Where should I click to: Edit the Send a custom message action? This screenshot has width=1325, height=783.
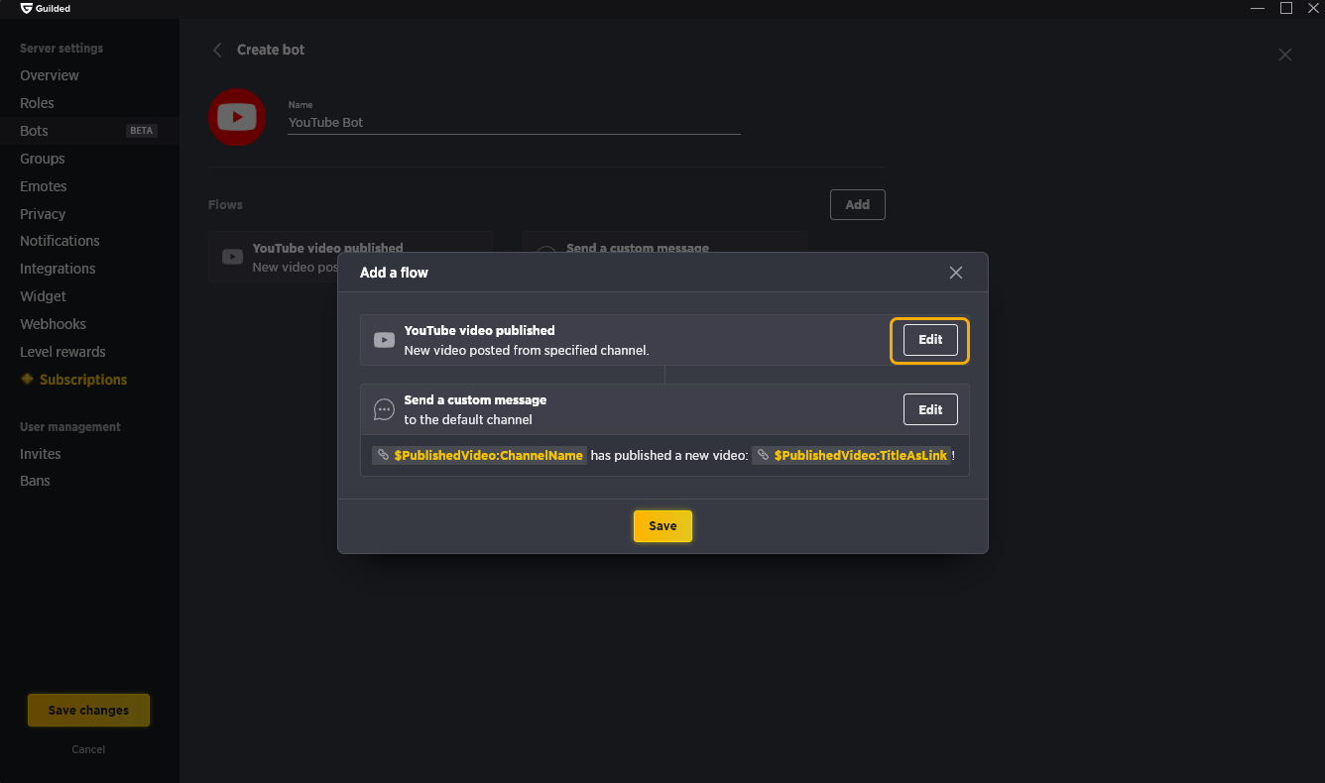[x=930, y=409]
